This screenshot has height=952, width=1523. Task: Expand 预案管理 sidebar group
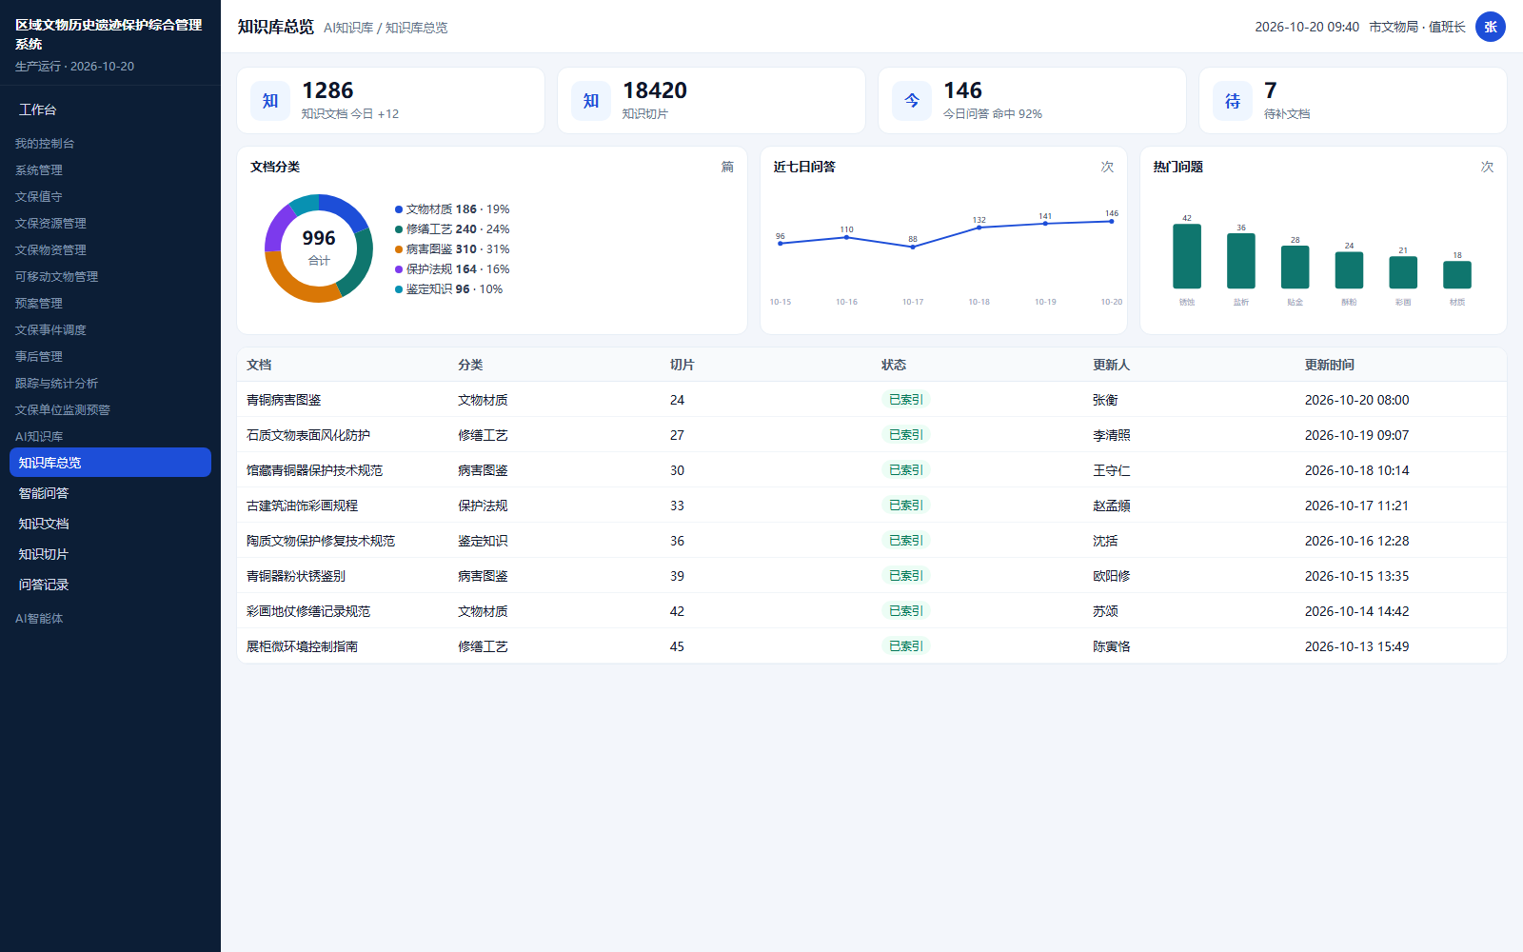tap(39, 304)
